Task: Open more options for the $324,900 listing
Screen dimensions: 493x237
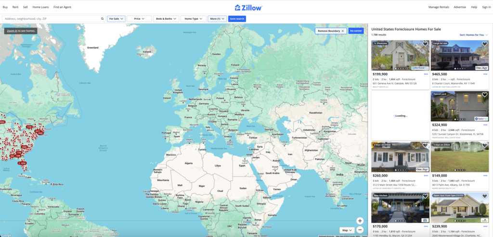Action: pos(485,125)
